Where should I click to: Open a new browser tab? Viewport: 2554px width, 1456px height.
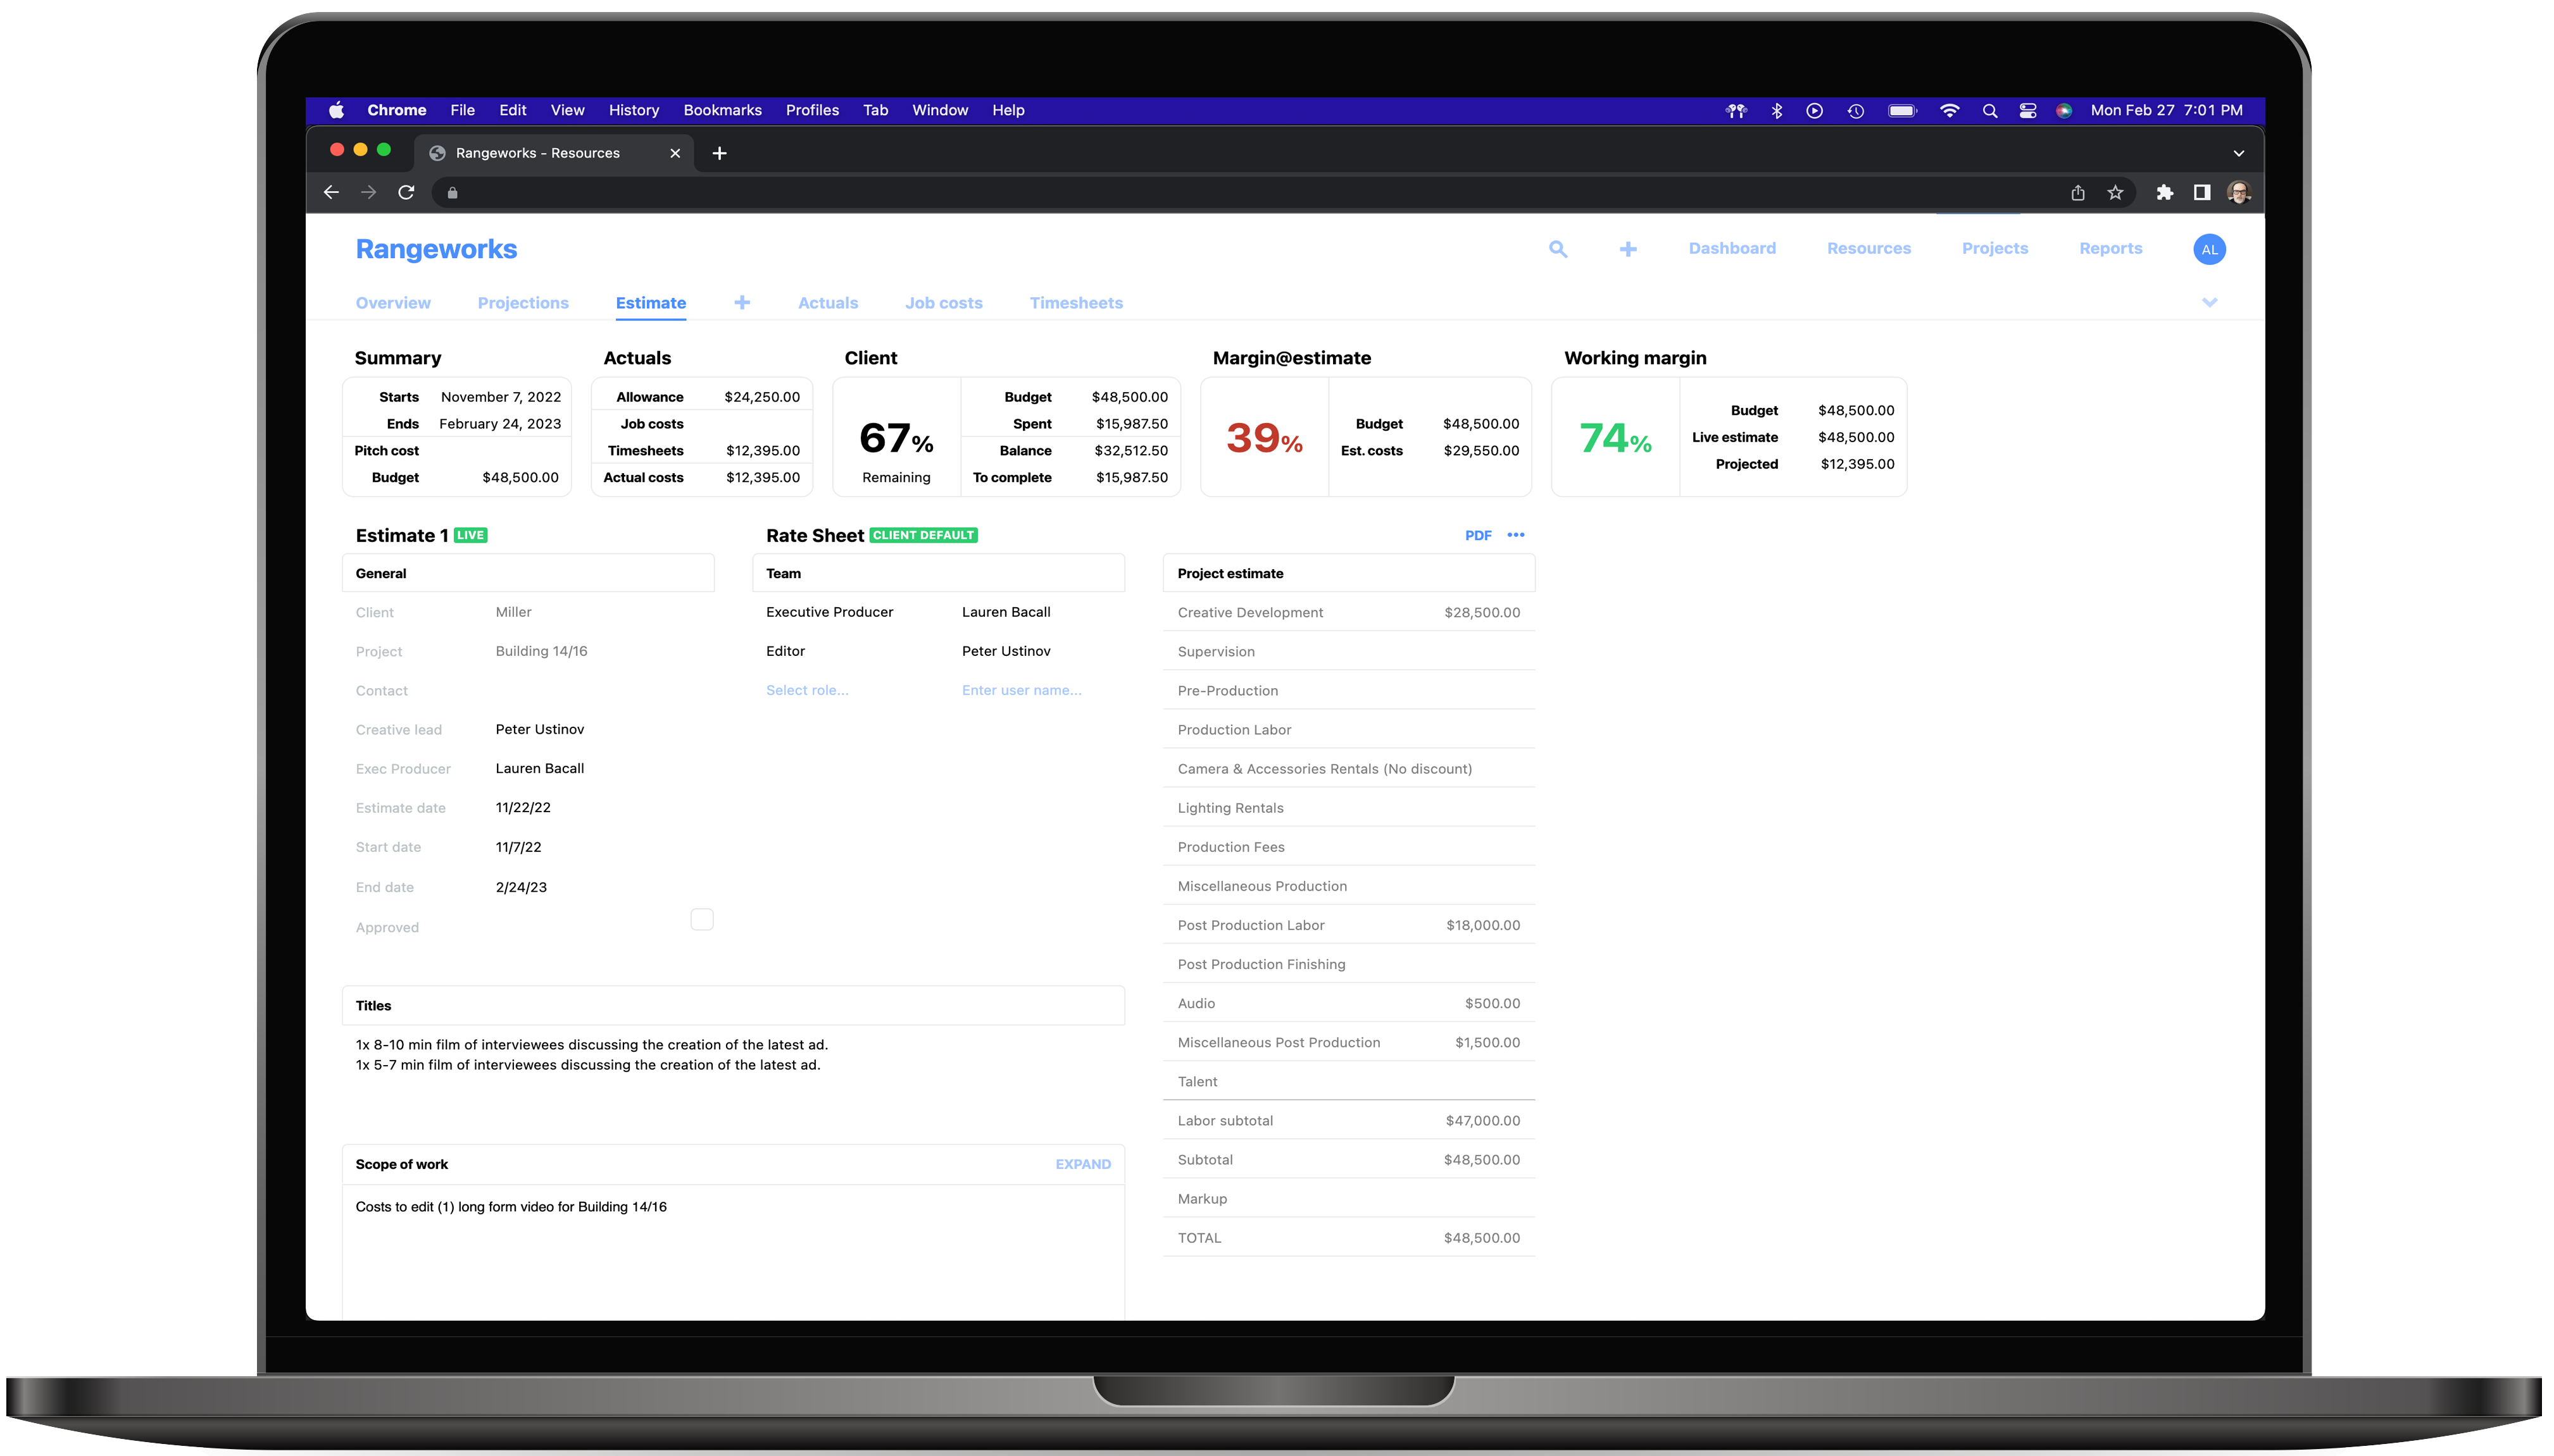[720, 153]
